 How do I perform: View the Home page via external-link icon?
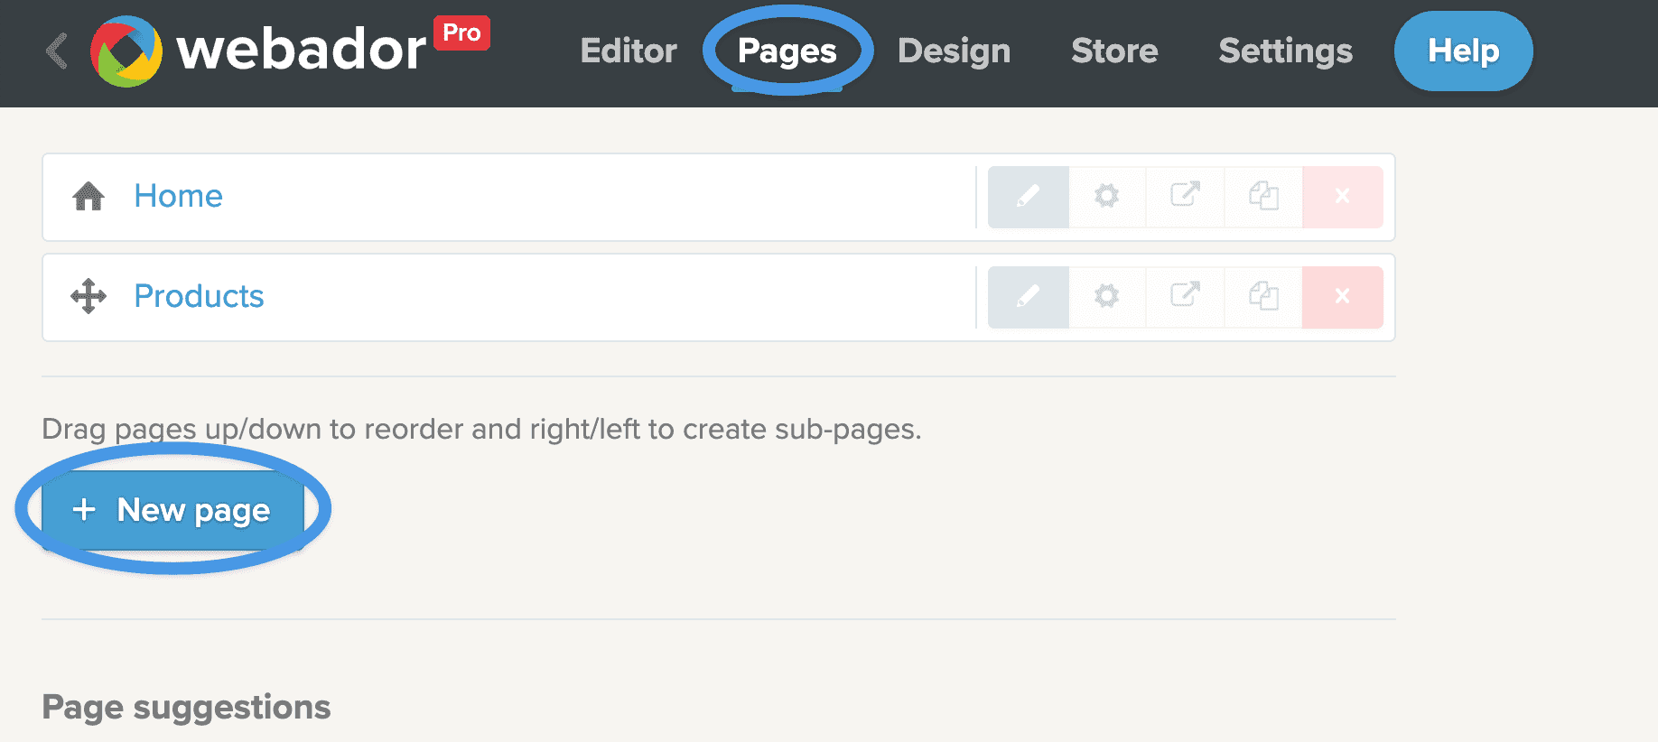(x=1185, y=196)
